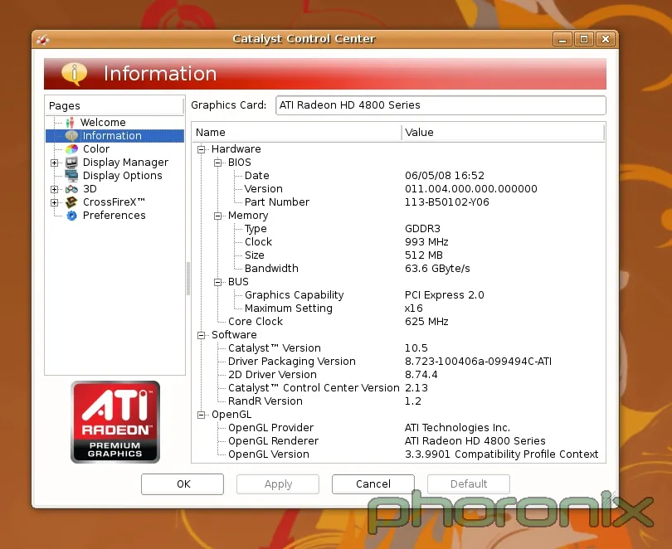Click the Color wheel icon

pos(71,149)
